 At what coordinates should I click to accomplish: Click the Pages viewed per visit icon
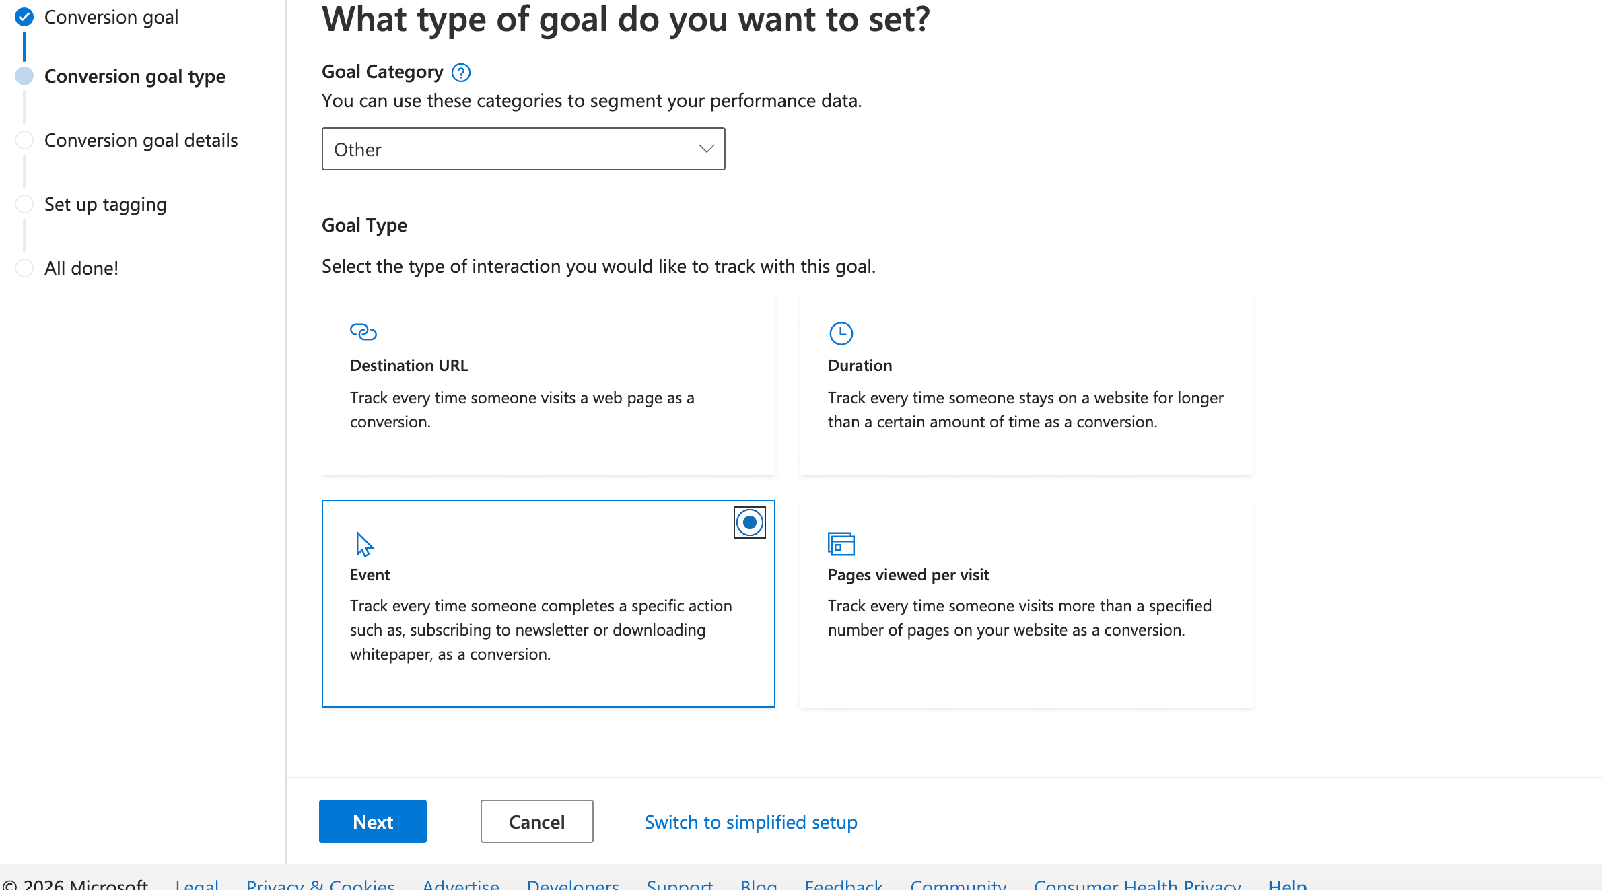[x=841, y=544]
